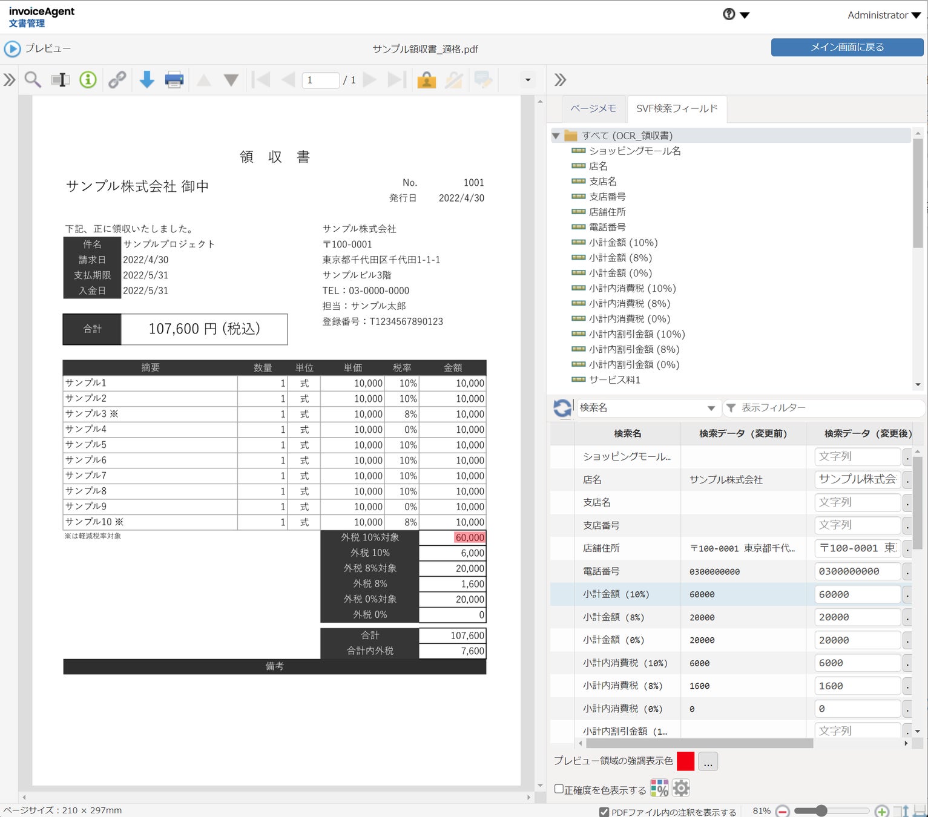The width and height of the screenshot is (928, 817).
Task: Open accuracy settings gear icon
Action: [x=681, y=788]
